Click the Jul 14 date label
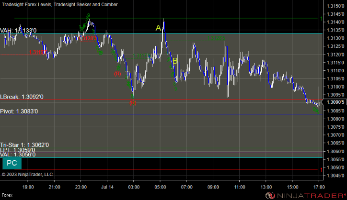347x200 pixels. tap(107, 187)
